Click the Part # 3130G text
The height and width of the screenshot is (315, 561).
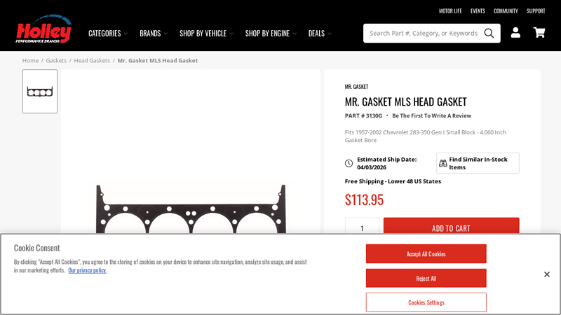tap(363, 115)
